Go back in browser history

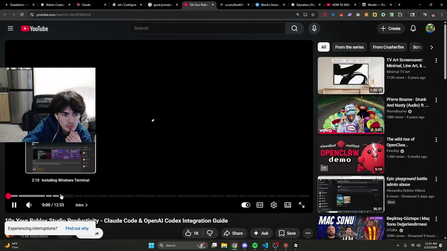[5, 15]
